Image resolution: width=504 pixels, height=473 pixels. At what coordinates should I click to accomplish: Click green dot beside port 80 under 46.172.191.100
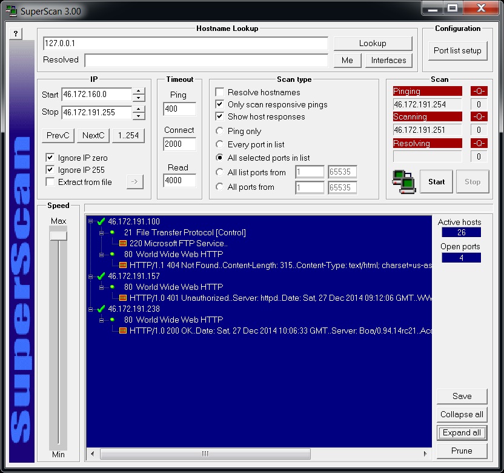[x=112, y=254]
